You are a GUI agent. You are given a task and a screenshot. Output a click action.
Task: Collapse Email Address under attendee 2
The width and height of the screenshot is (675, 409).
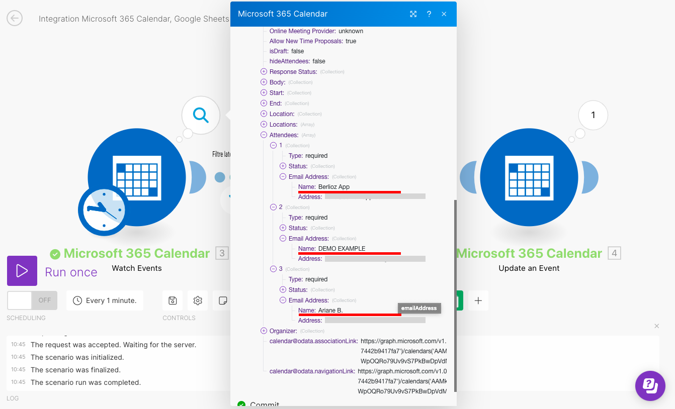[x=283, y=239]
